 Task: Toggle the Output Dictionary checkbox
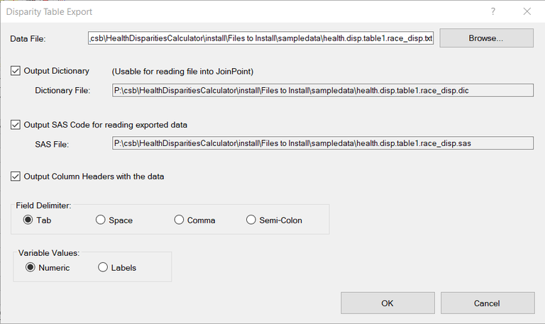[16, 71]
